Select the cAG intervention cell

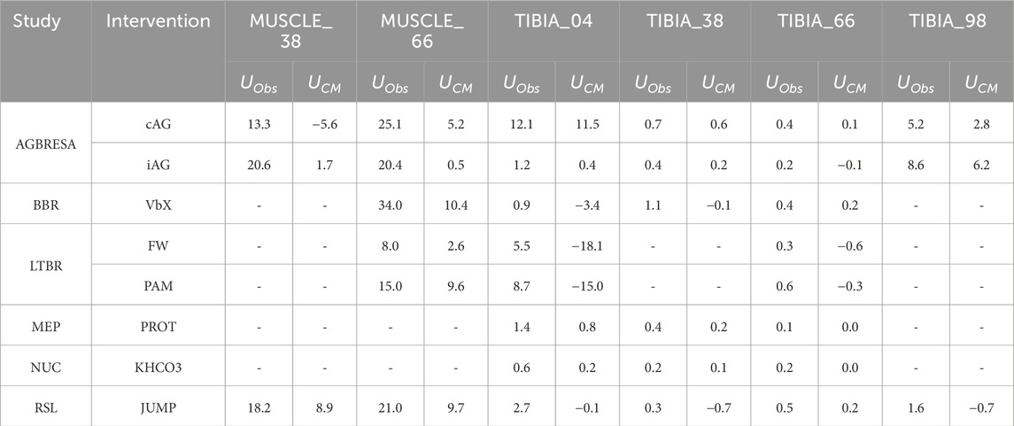(159, 123)
